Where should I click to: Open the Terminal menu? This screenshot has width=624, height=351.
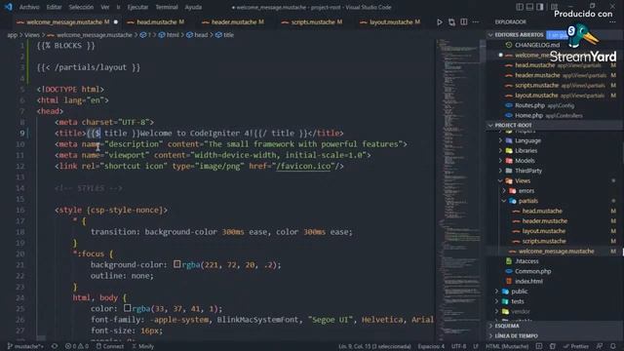(167, 7)
